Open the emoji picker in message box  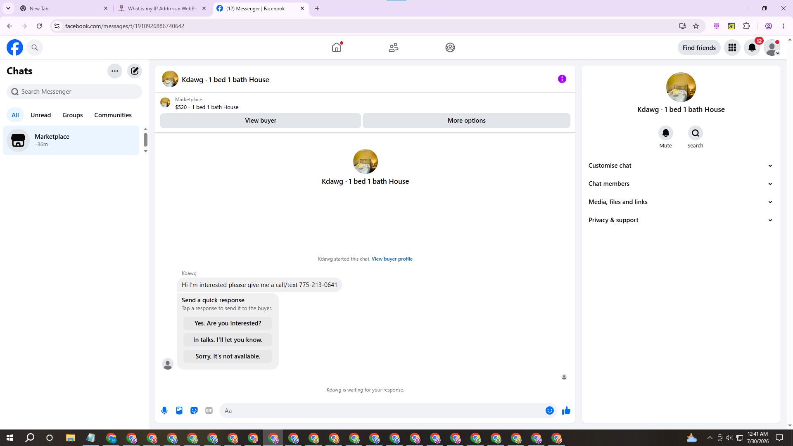550,410
